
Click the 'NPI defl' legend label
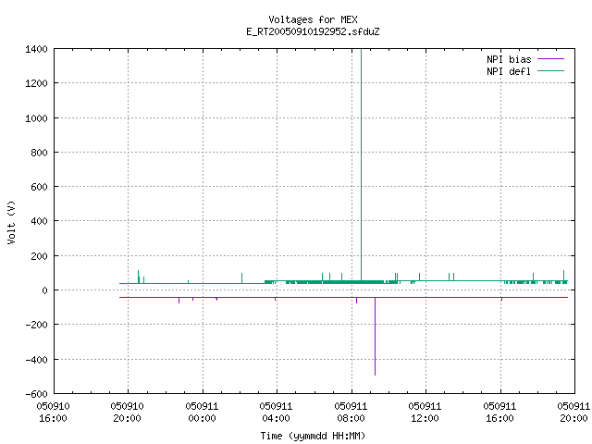point(509,71)
